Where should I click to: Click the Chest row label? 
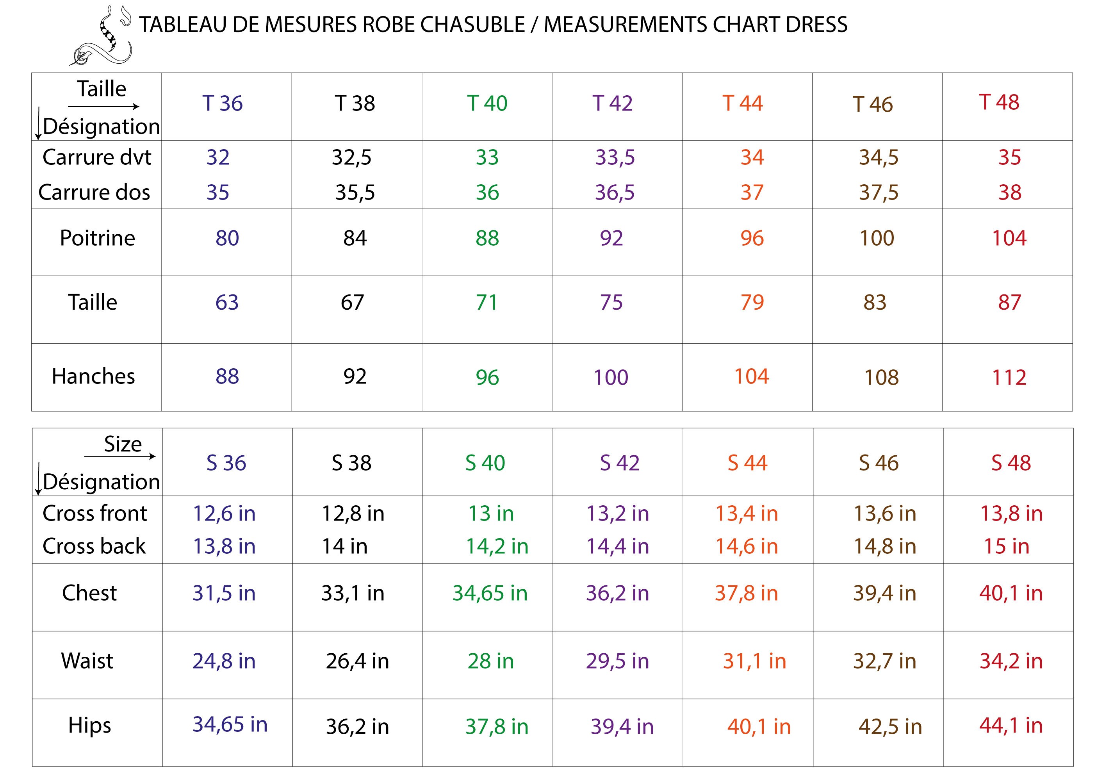coord(89,593)
